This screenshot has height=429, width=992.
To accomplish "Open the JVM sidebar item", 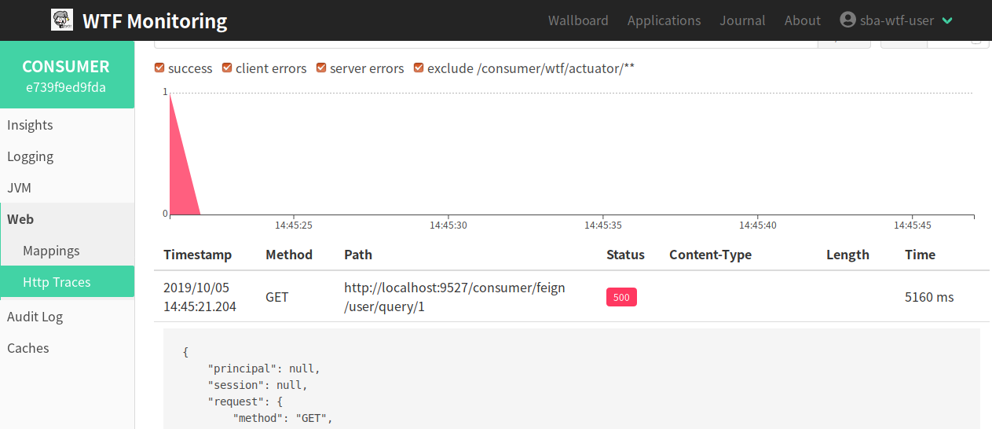I will (19, 188).
